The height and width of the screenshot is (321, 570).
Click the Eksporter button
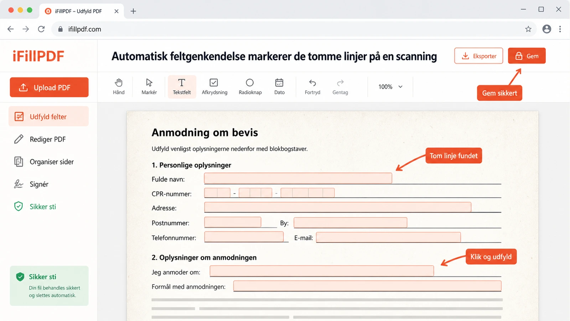tap(478, 56)
